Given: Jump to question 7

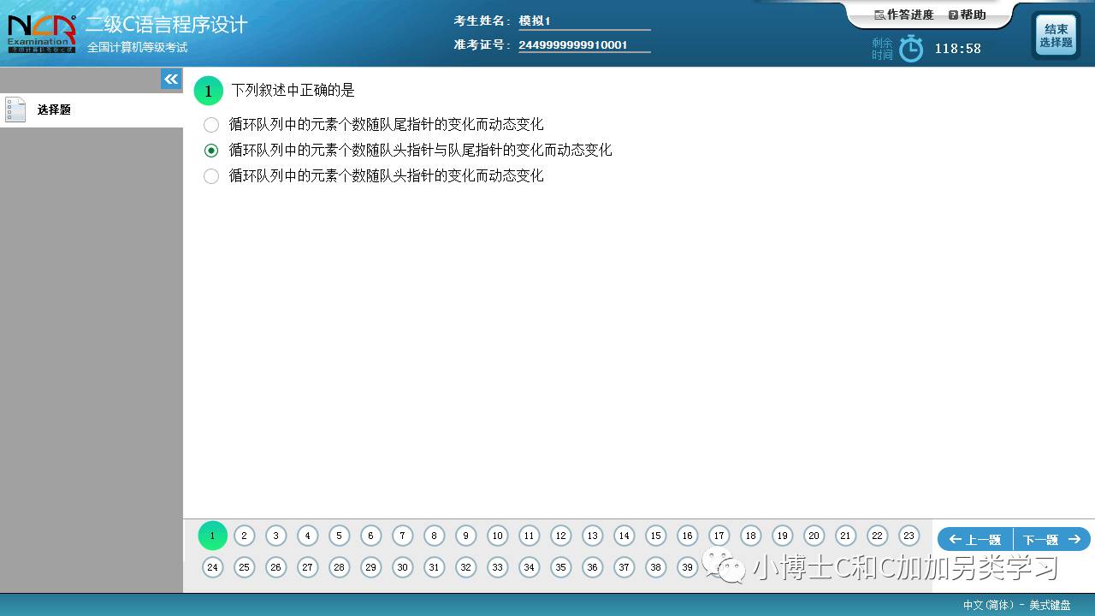Looking at the screenshot, I should click(x=402, y=536).
